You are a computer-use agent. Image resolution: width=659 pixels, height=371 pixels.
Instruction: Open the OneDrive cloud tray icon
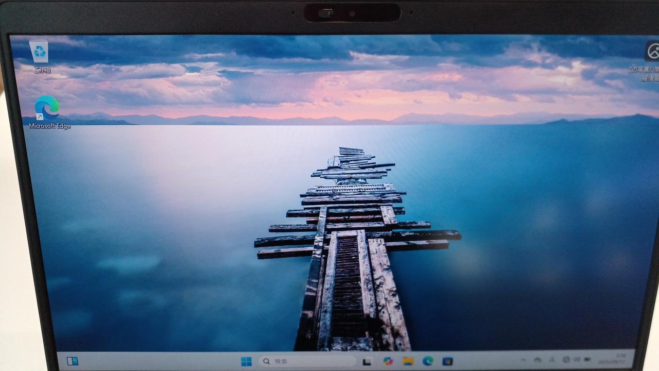(538, 359)
